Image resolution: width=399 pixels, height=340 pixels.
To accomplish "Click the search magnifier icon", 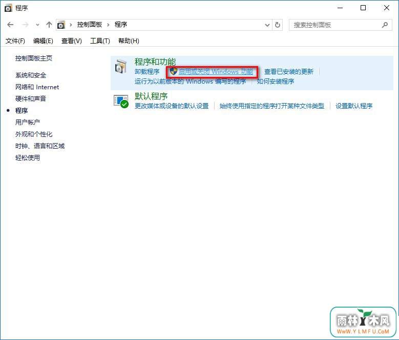I will point(385,25).
